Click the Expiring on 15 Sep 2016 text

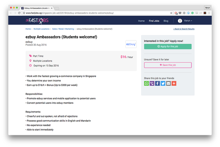point(46,66)
